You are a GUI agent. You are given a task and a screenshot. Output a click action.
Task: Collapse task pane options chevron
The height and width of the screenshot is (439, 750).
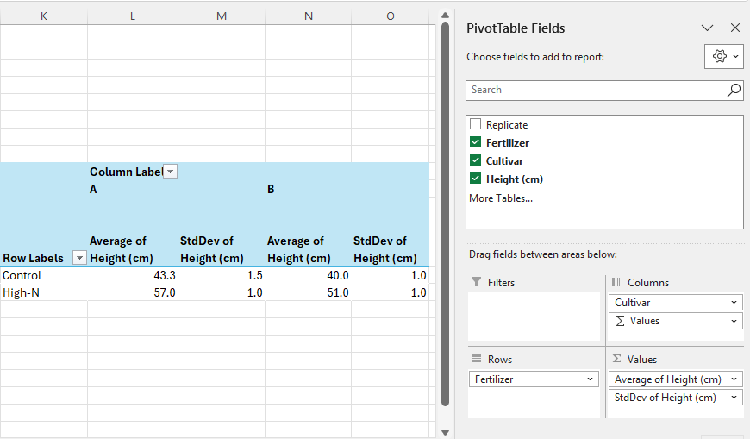tap(708, 28)
